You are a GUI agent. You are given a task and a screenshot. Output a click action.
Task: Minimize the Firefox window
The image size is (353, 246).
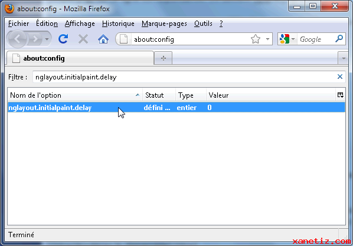point(297,6)
